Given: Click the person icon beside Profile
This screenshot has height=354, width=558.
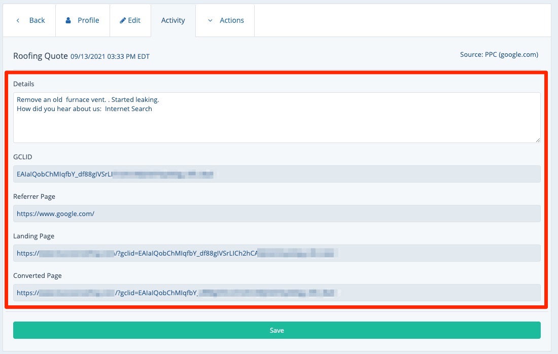Looking at the screenshot, I should [x=68, y=21].
